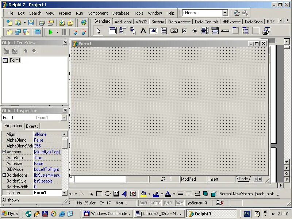Select the GroupBox palette component

(x=235, y=31)
